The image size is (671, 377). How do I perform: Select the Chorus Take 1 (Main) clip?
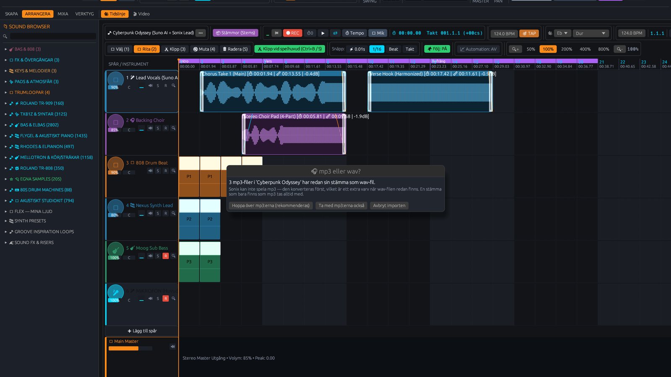273,91
